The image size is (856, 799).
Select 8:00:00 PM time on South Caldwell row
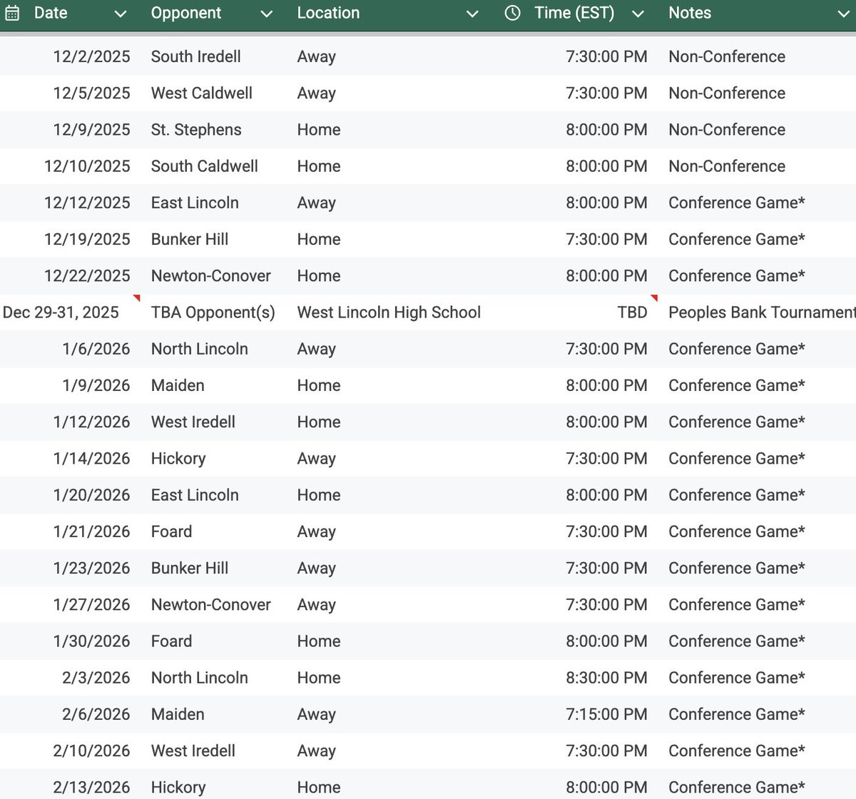[x=606, y=166]
